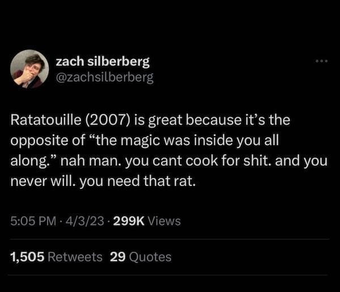Viewport: 340px width, 292px height.
Task: Open the three-dot more options menu
Action: coord(320,60)
